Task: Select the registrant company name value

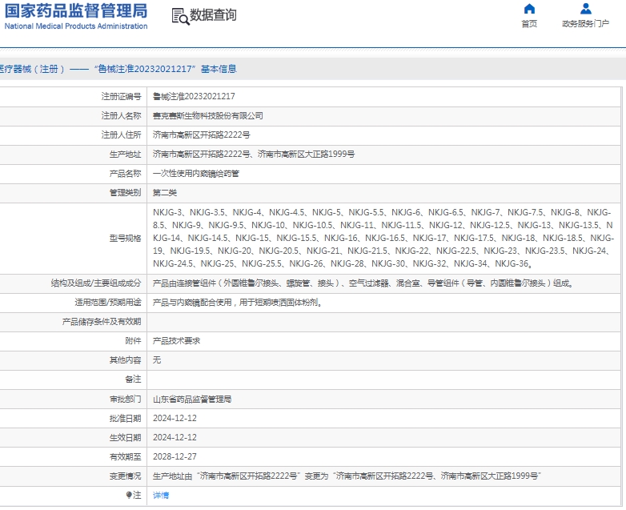Action: (207, 116)
